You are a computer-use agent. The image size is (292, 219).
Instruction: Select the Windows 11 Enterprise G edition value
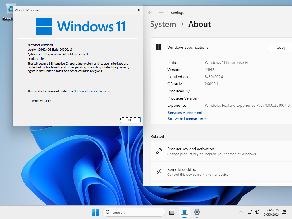coord(226,62)
